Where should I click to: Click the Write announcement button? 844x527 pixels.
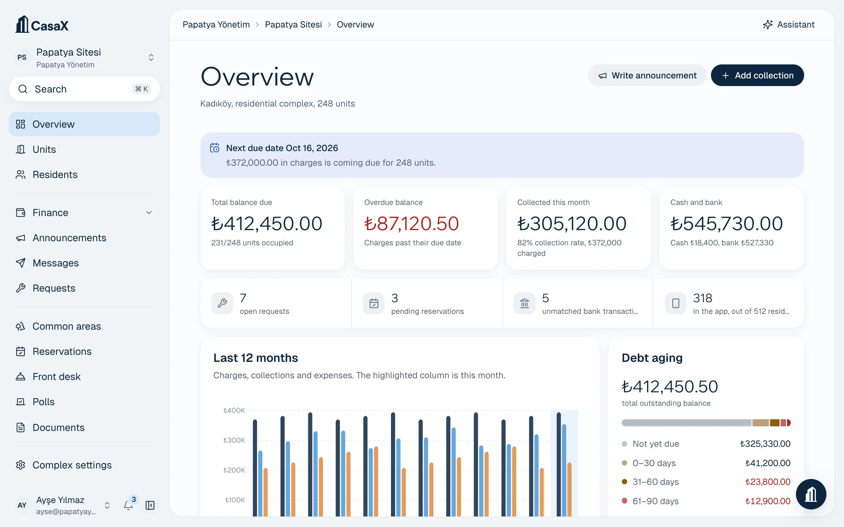[x=647, y=75]
